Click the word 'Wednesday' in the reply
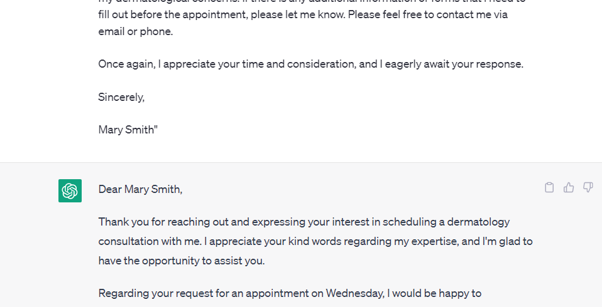This screenshot has height=307, width=602. [355, 293]
